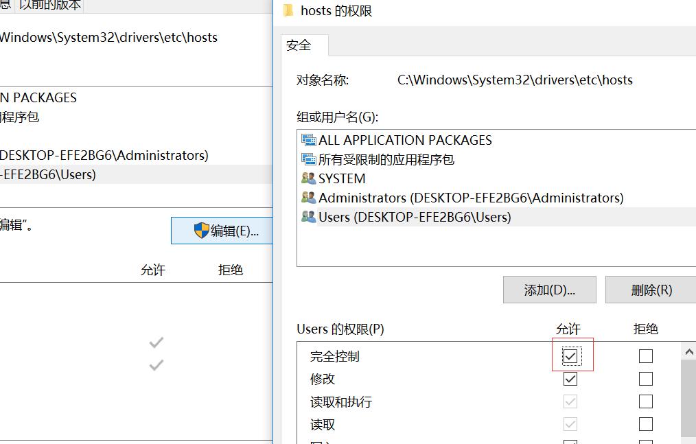Click the 删除(R) button

click(x=651, y=290)
